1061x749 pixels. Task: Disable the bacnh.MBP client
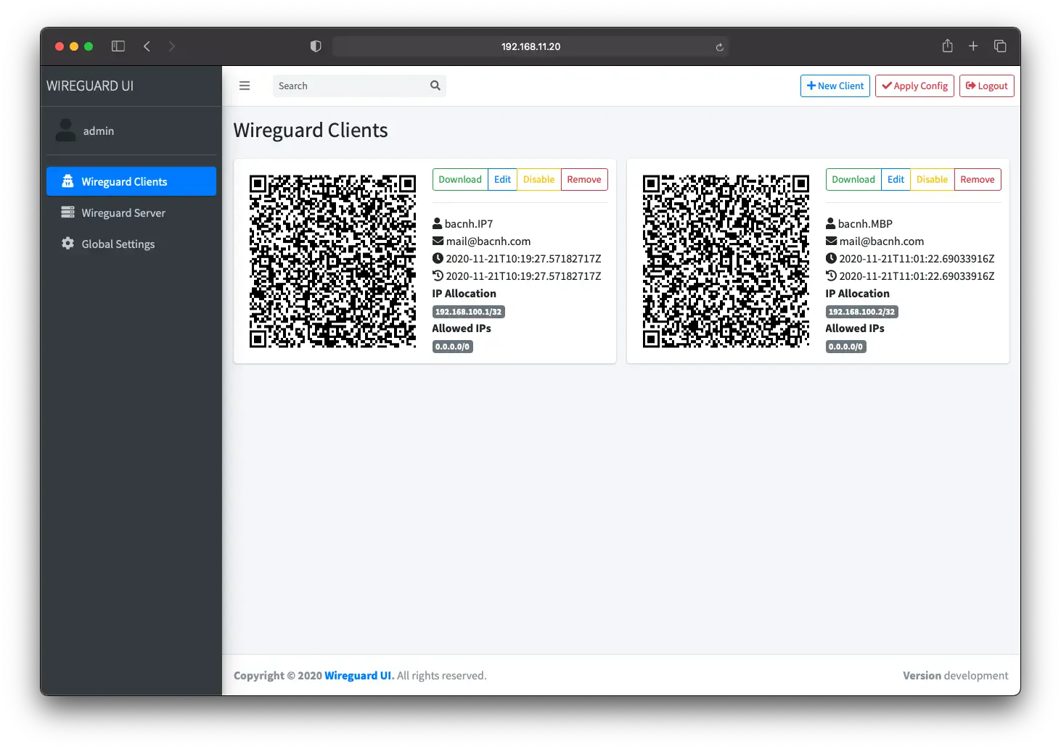[x=932, y=179]
